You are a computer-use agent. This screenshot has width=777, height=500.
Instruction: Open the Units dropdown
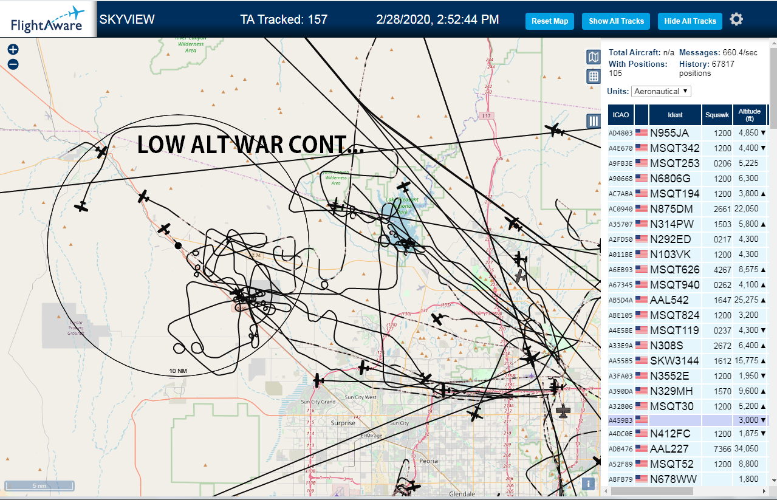pyautogui.click(x=661, y=91)
